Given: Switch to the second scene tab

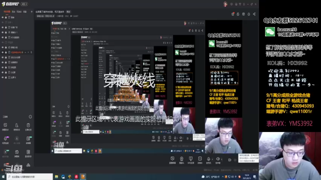Looking at the screenshot, I should click(x=13, y=12).
